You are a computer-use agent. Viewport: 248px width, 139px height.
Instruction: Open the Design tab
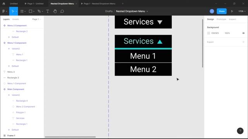pos(210,19)
